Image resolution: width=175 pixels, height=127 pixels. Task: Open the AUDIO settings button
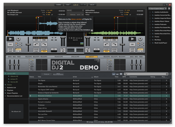(x=59, y=5)
